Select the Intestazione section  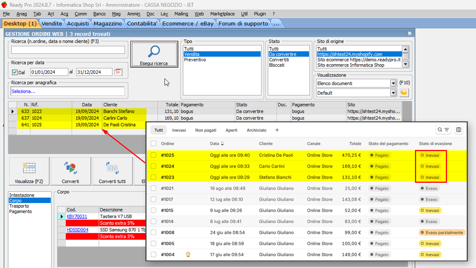[x=29, y=195]
